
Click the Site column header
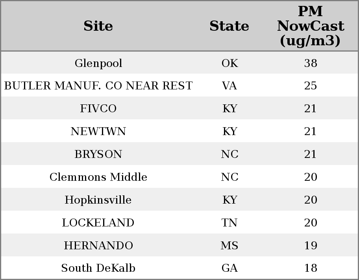[x=98, y=26]
